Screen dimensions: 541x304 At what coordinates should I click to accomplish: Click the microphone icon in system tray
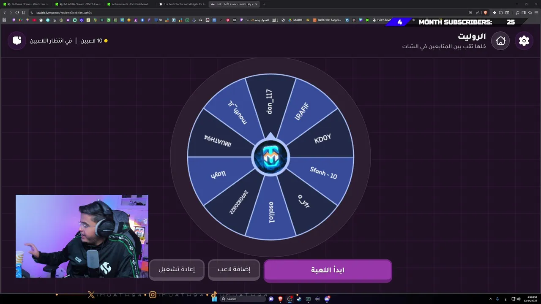[497, 299]
